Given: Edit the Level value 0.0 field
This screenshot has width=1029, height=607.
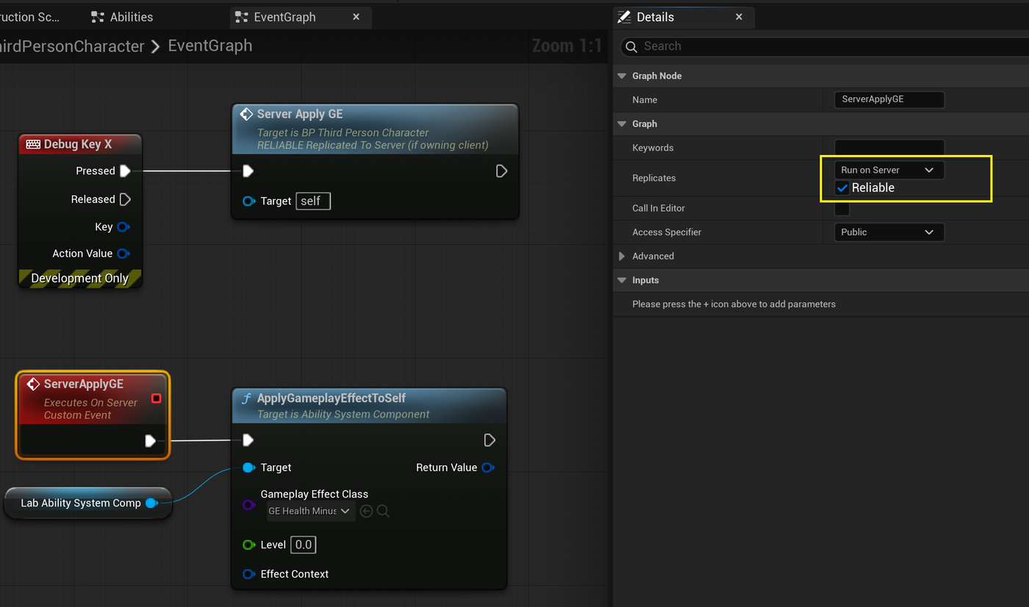Looking at the screenshot, I should (x=304, y=545).
